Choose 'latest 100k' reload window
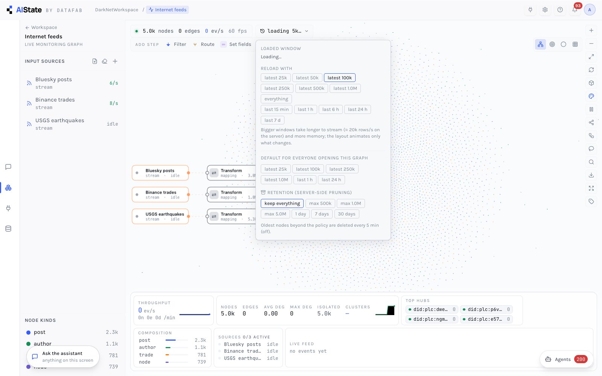602x376 pixels. pos(339,78)
